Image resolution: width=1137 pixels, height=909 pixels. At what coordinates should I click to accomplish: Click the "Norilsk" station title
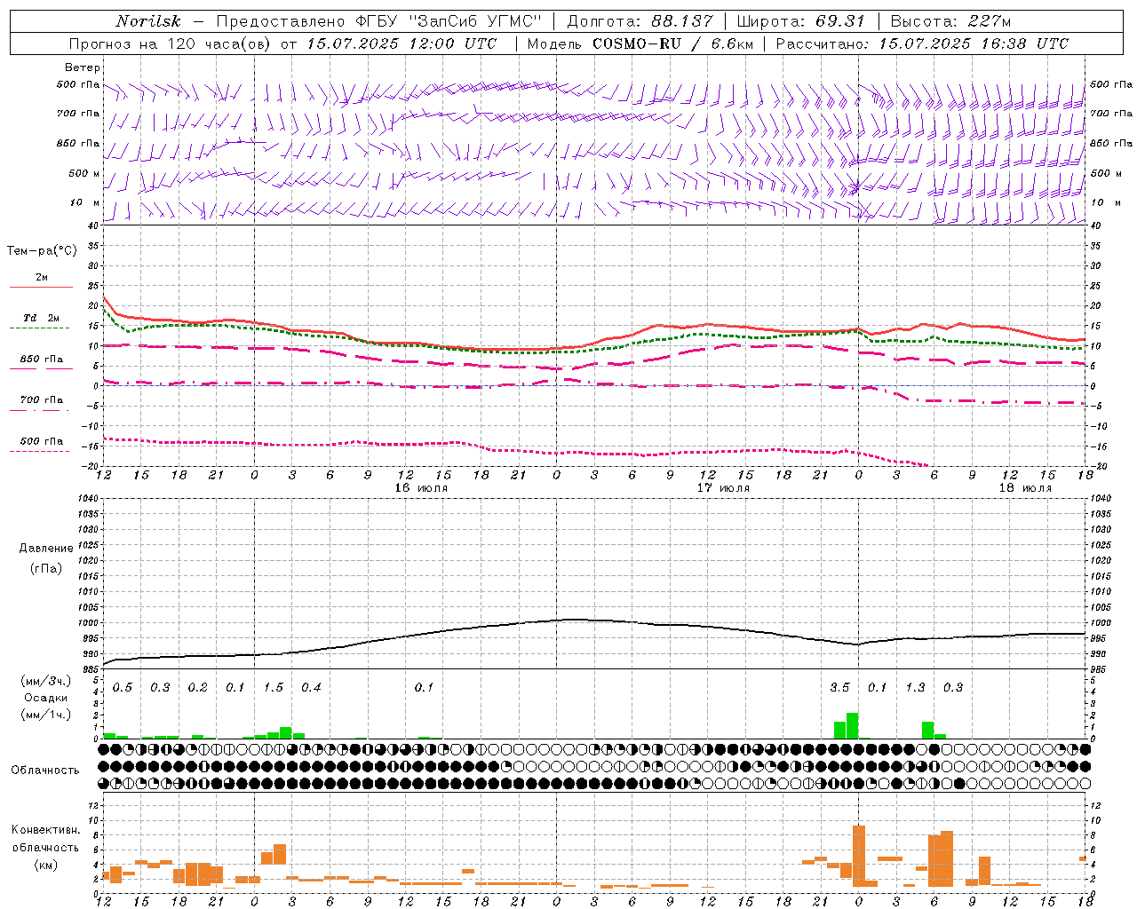(x=148, y=21)
